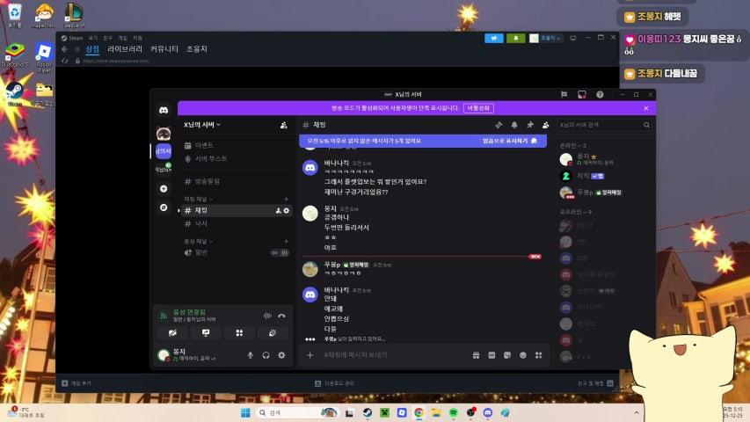Viewport: 750px width, 422px height.
Task: Click the plus attach button in message bar
Action: click(x=310, y=355)
